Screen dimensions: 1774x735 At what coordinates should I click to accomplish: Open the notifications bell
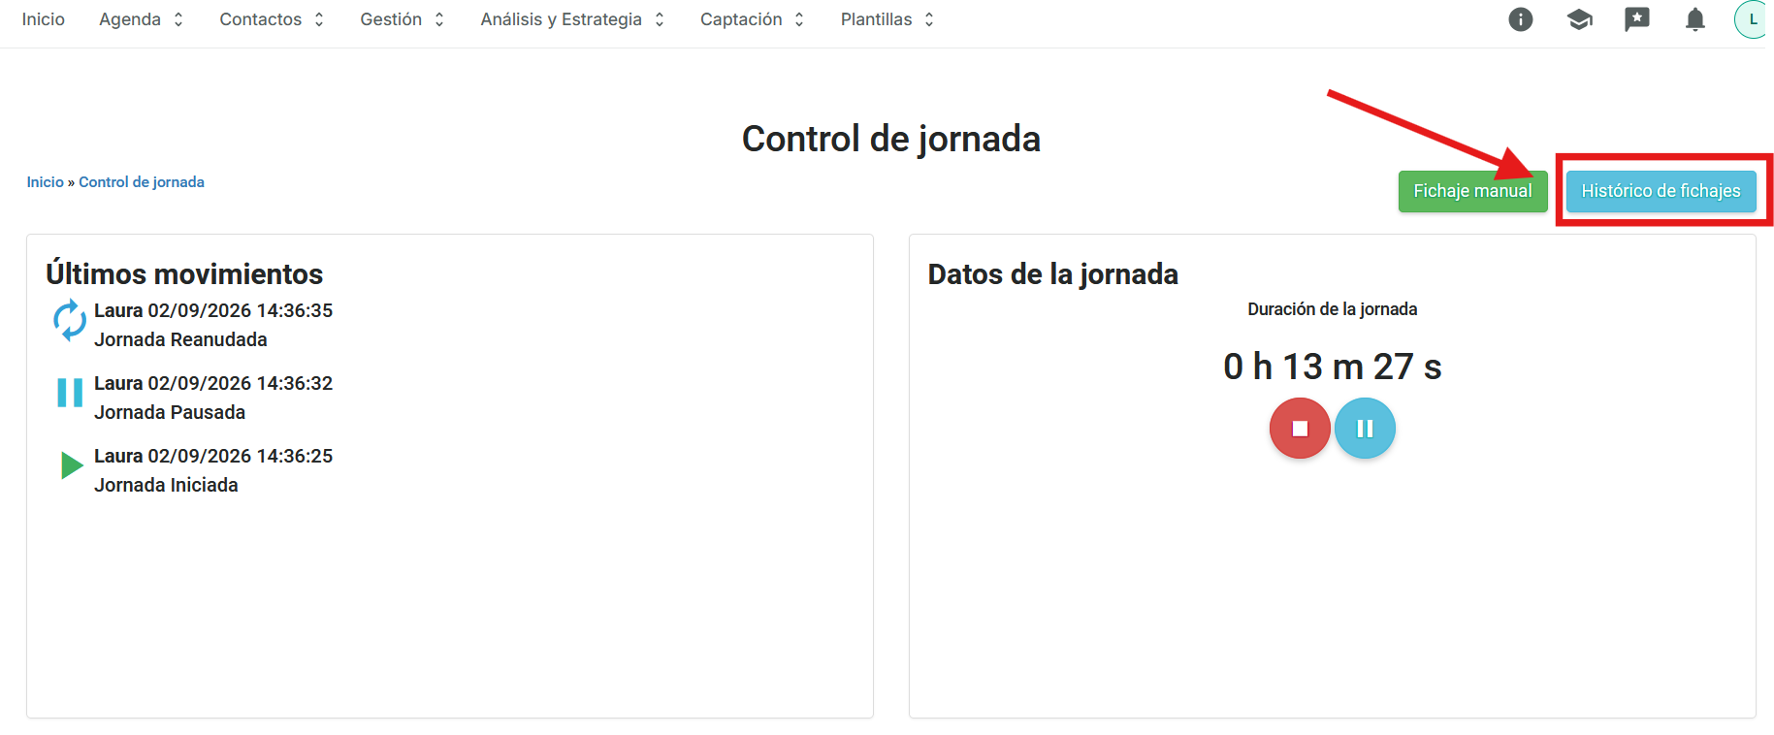(1694, 19)
